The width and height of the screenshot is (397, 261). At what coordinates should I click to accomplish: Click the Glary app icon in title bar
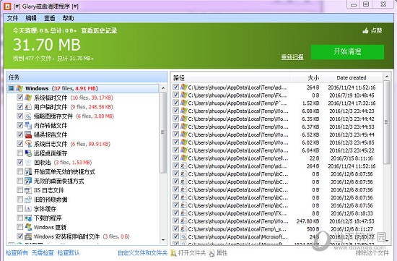7,6
